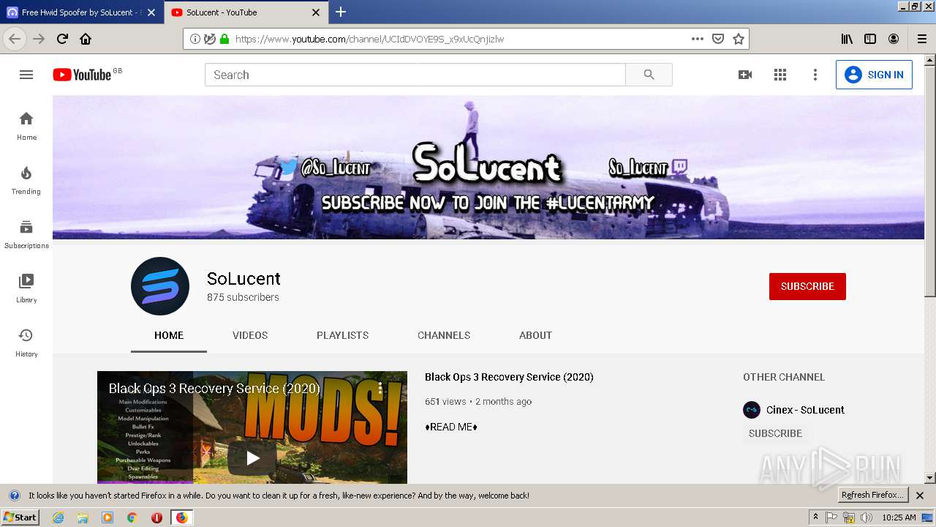
Task: Open the YouTube apps grid
Action: pyautogui.click(x=780, y=75)
